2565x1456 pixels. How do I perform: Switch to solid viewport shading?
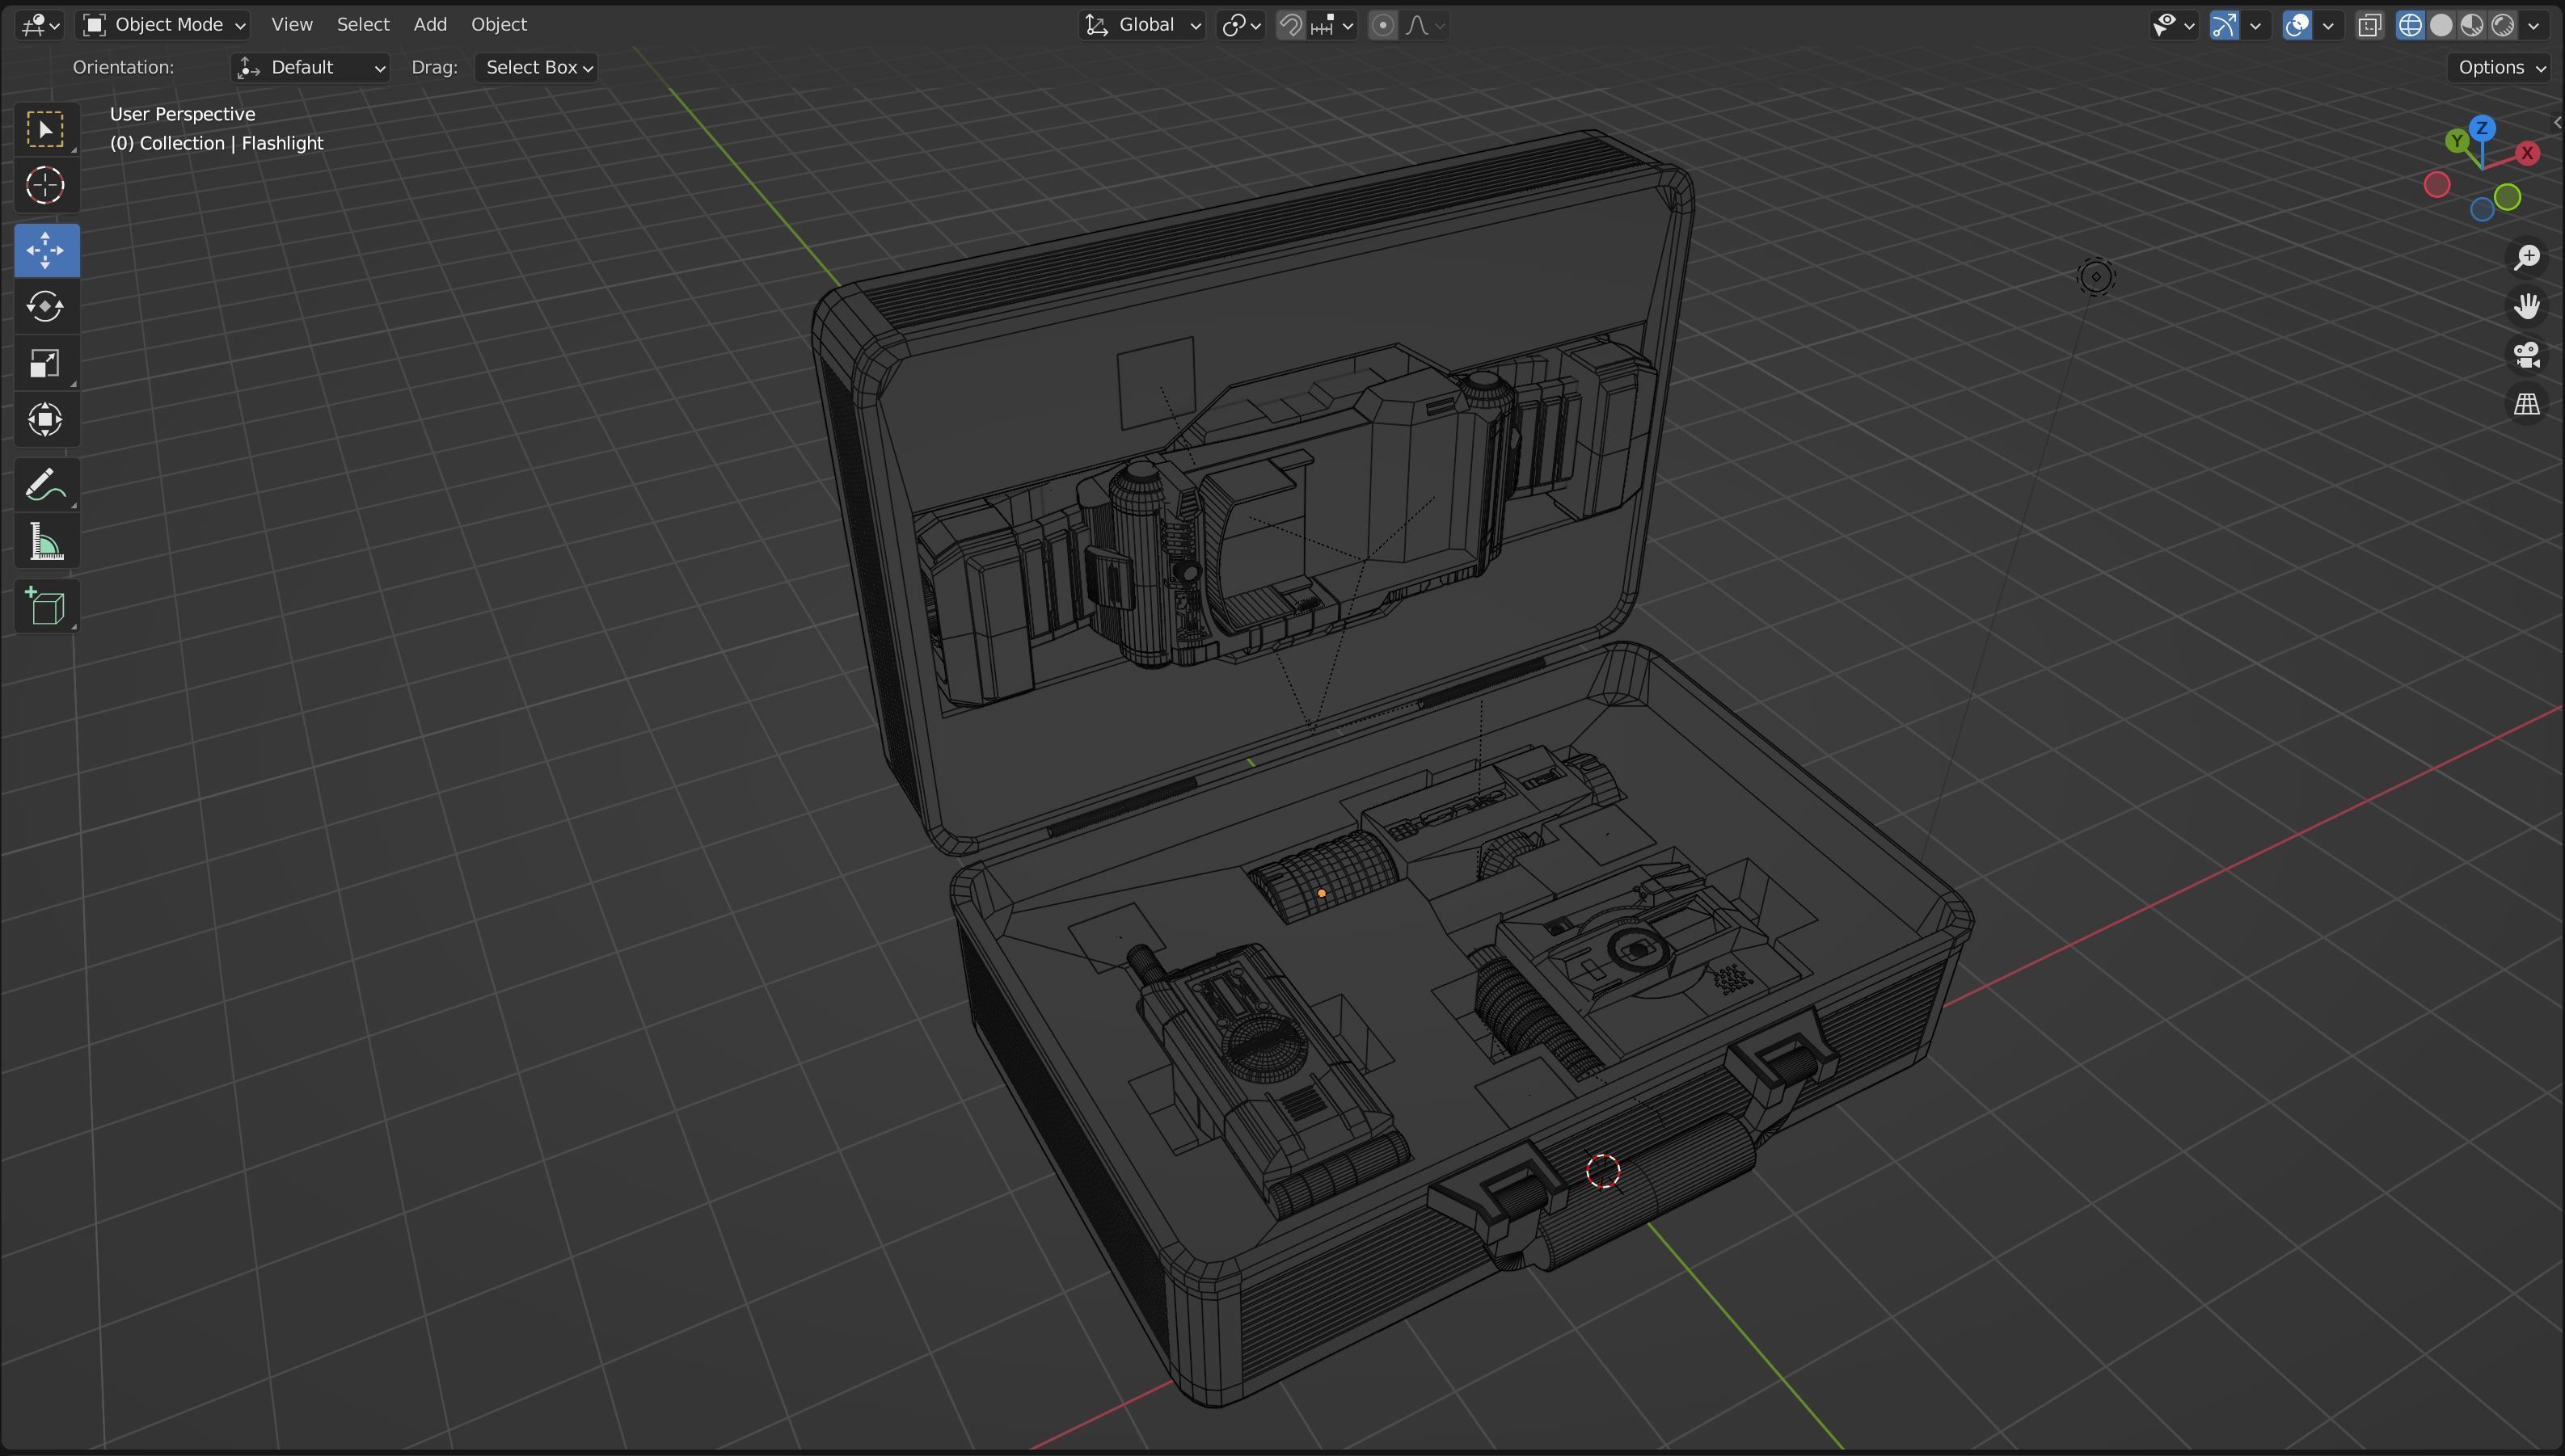[2442, 25]
